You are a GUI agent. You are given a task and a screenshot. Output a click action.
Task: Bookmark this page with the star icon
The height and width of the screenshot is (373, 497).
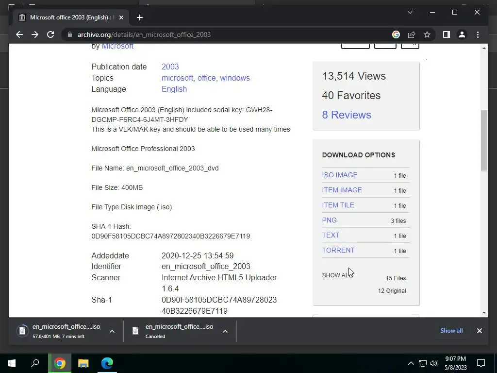click(x=427, y=34)
